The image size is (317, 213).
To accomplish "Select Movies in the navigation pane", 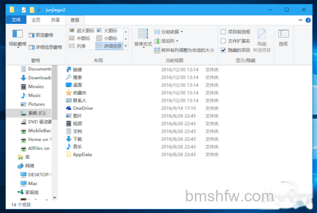I will tap(32, 86).
